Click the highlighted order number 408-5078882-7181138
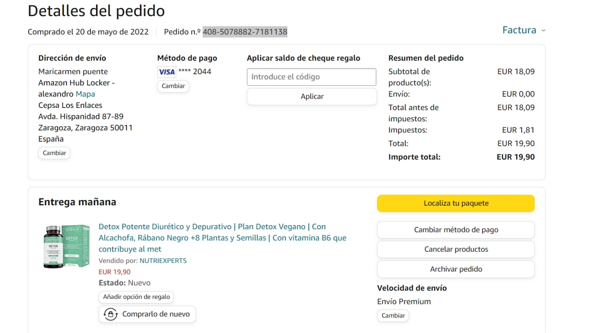 (x=245, y=32)
